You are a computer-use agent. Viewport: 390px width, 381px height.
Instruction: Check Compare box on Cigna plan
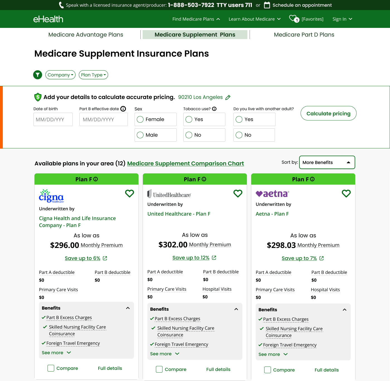click(x=51, y=368)
